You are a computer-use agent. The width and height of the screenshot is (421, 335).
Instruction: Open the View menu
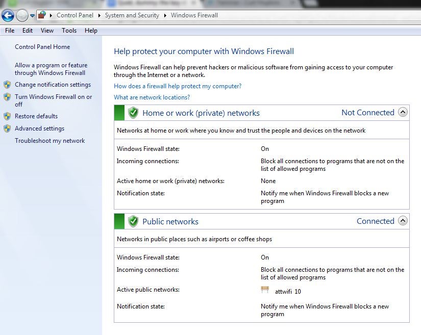pos(47,31)
